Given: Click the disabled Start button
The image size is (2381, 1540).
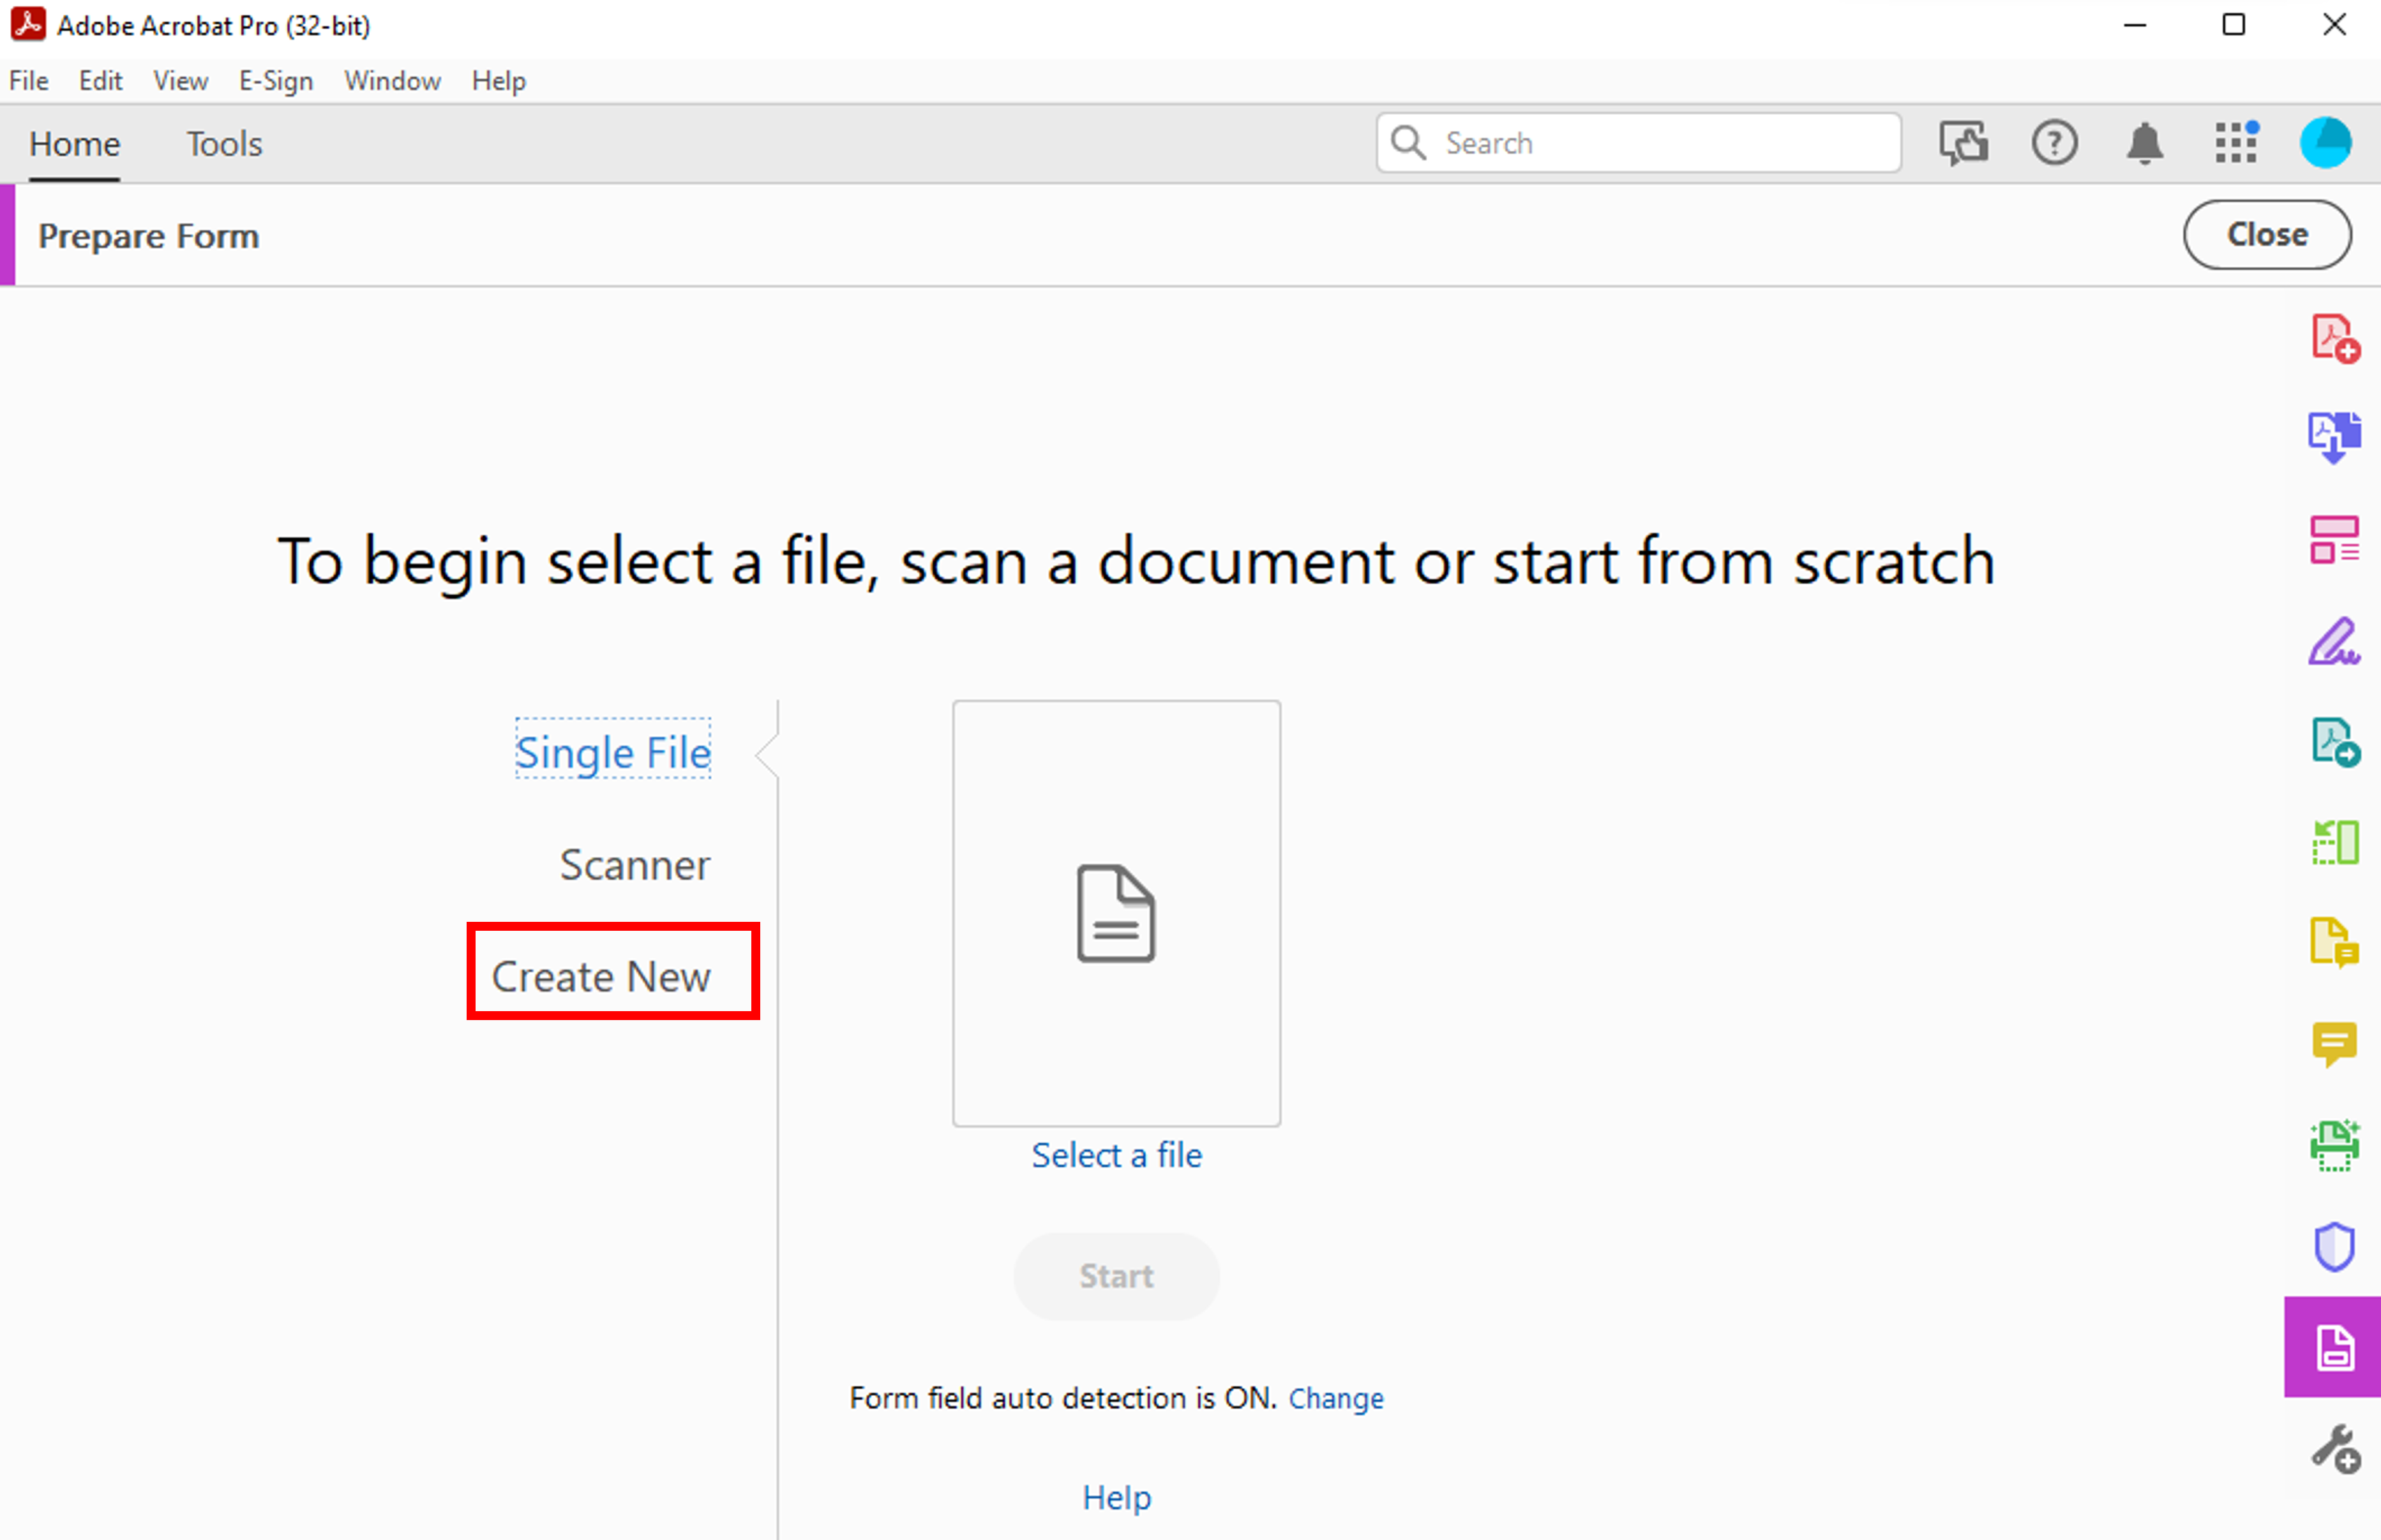Looking at the screenshot, I should coord(1116,1276).
